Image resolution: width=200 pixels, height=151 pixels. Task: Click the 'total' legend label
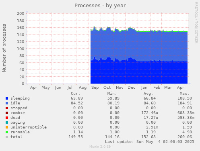16,137
